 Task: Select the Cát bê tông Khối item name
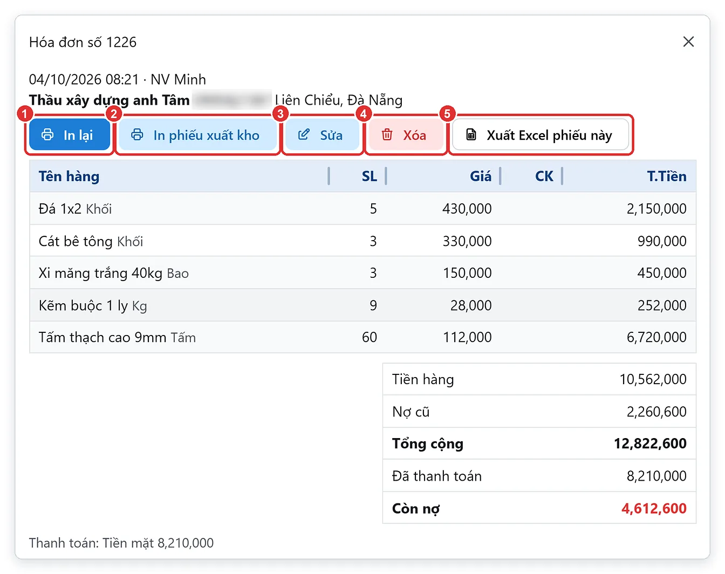coord(91,241)
